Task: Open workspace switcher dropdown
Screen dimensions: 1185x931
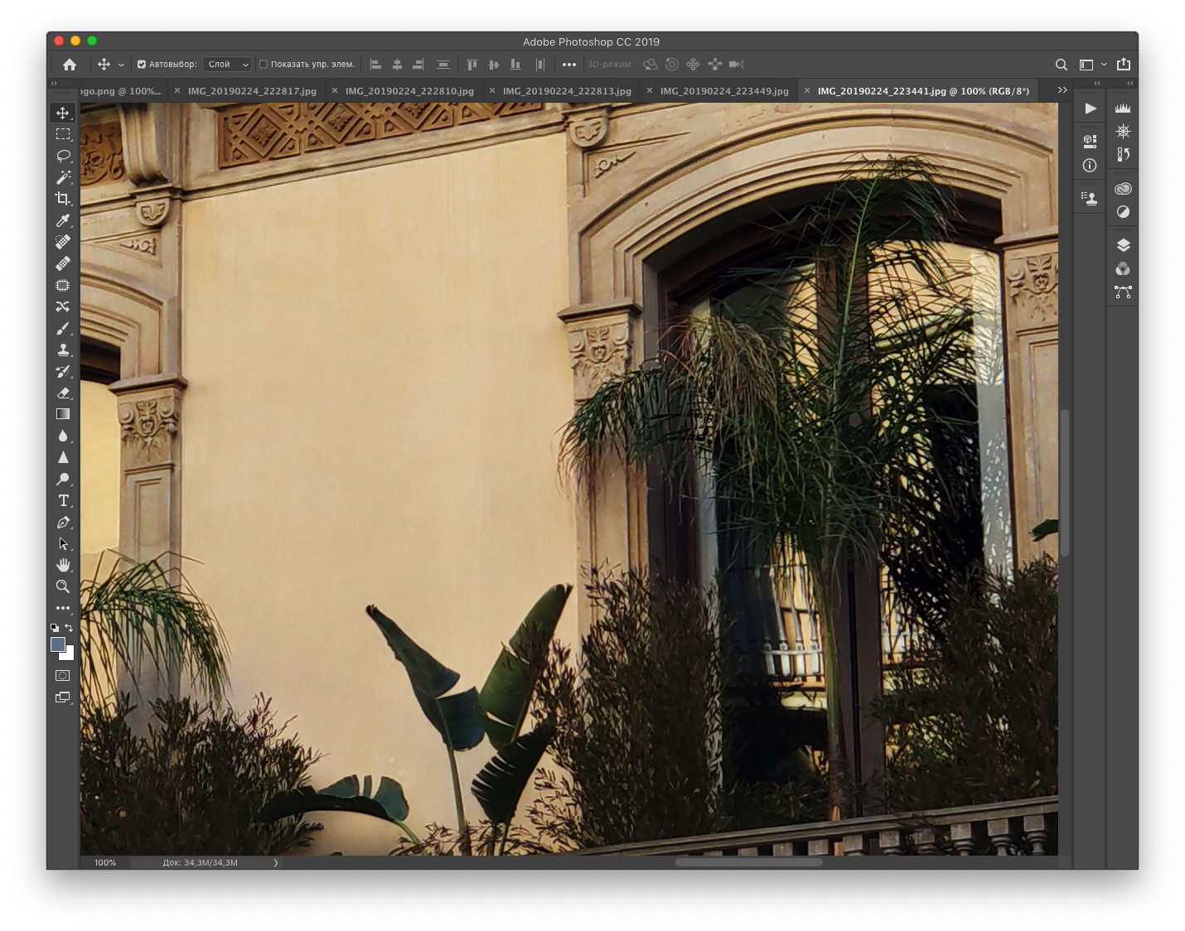Action: click(x=1093, y=65)
